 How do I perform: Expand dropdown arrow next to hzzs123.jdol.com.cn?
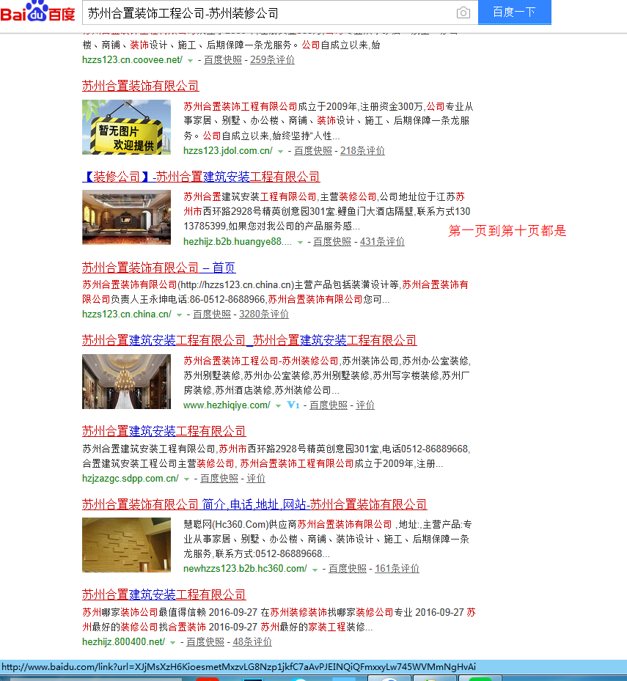280,152
